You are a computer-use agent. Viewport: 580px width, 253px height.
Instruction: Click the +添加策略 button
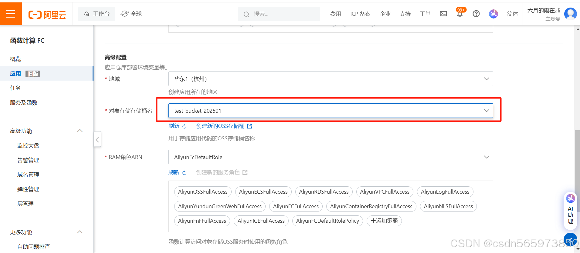click(x=384, y=221)
